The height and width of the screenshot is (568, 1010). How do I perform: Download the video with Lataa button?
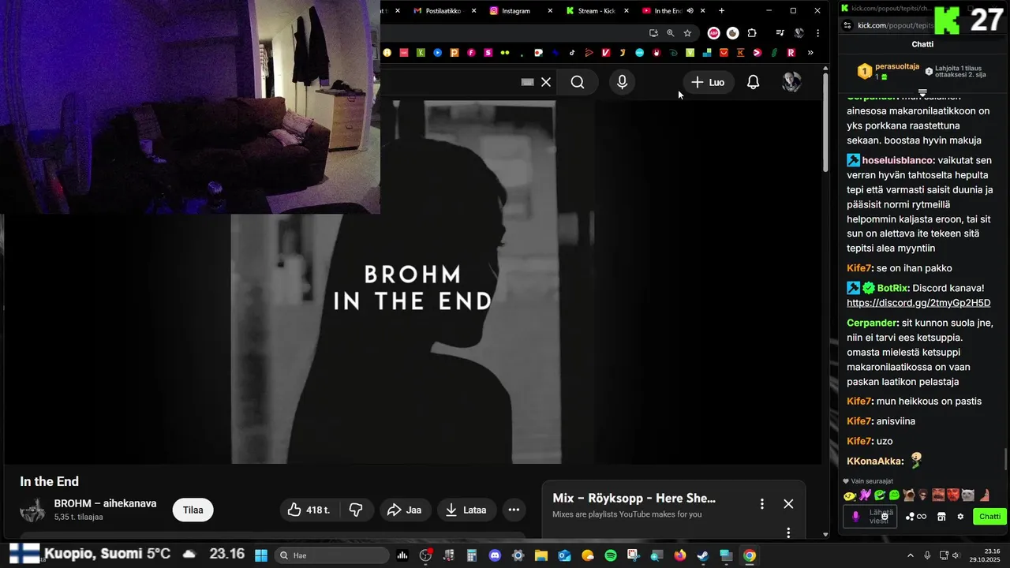tap(466, 510)
